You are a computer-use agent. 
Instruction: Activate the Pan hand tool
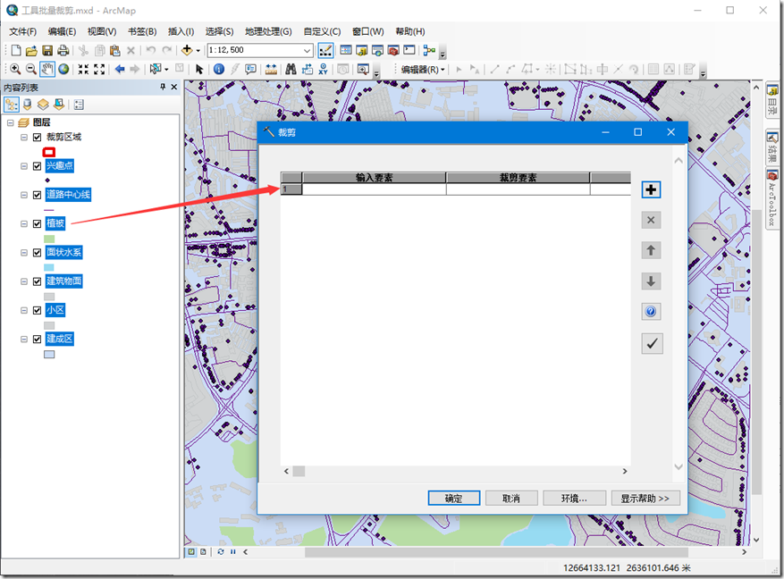(47, 69)
